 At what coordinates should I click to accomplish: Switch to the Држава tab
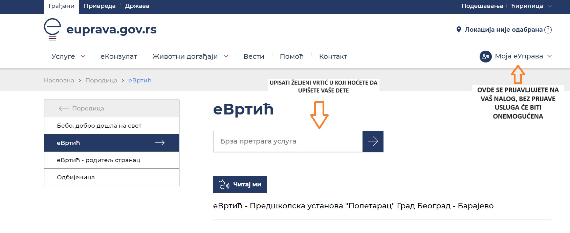(x=137, y=6)
